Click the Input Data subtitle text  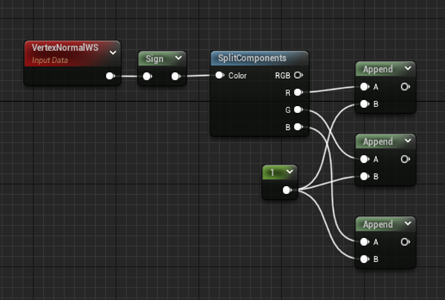point(50,60)
